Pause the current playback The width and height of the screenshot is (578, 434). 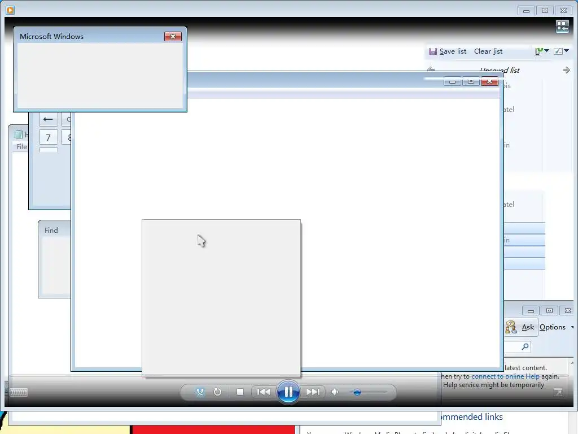pyautogui.click(x=288, y=392)
